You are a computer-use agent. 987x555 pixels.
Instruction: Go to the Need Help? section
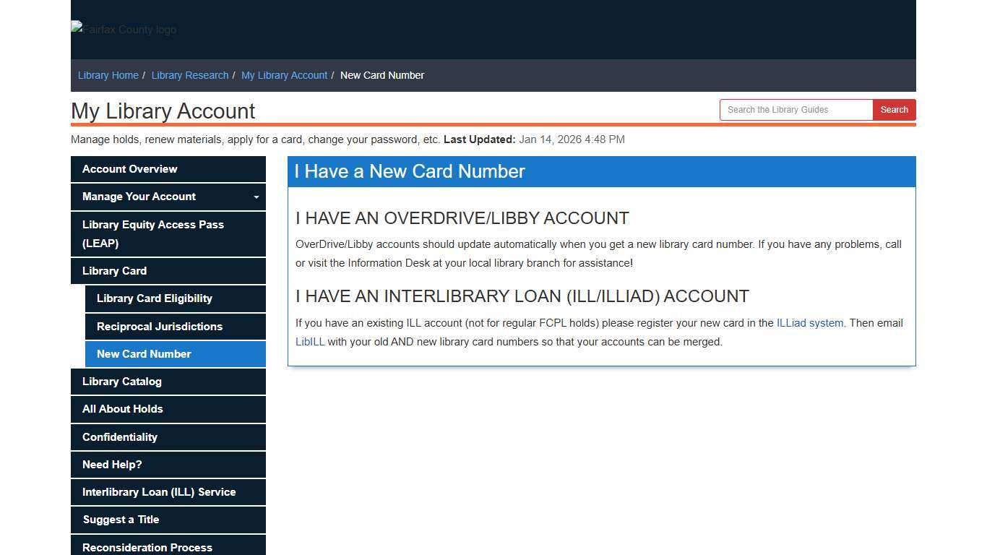point(112,465)
